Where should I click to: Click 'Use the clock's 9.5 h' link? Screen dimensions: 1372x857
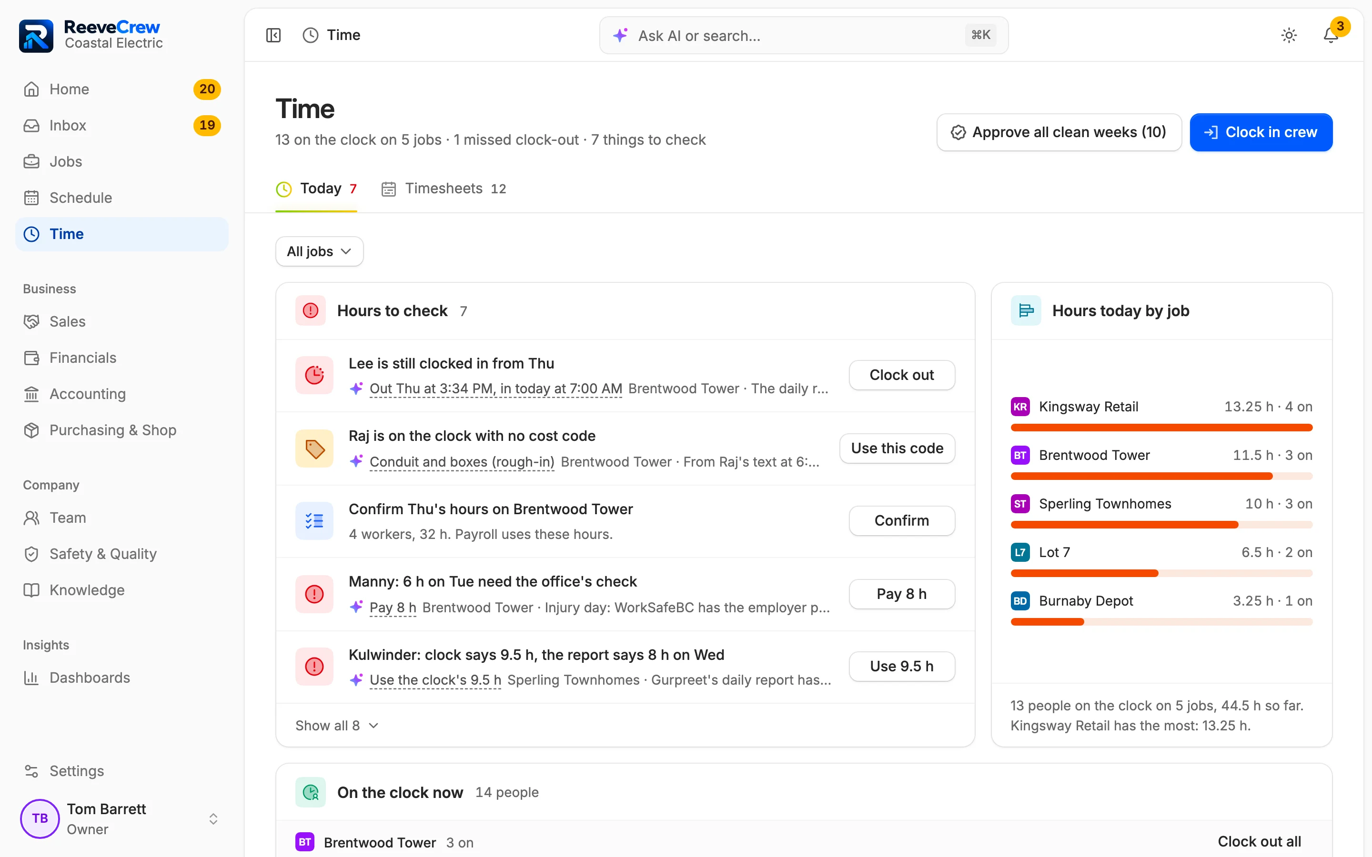click(x=435, y=680)
